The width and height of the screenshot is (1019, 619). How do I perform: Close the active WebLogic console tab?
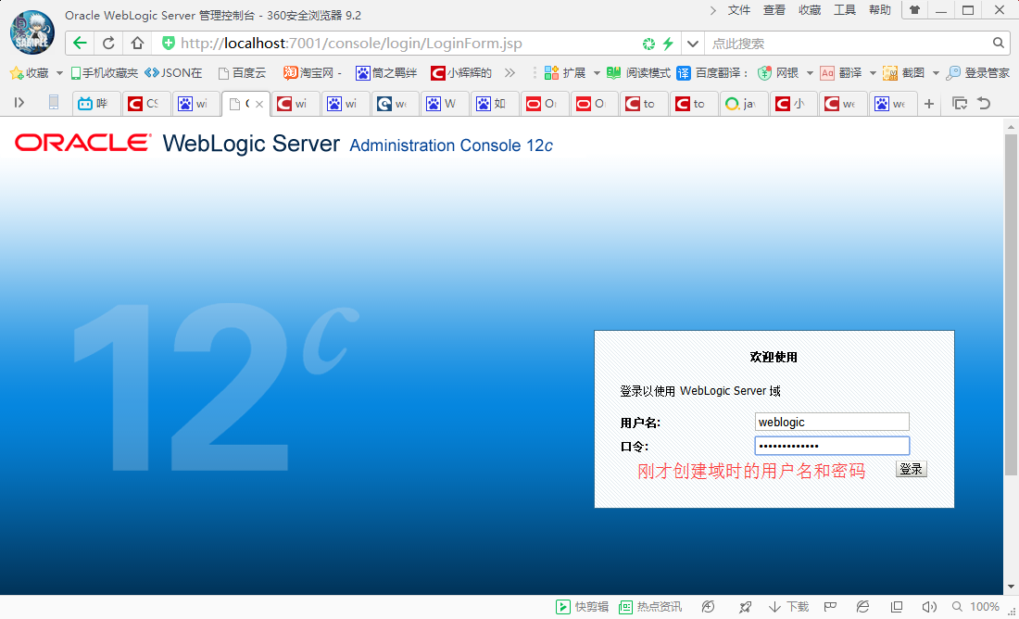click(x=258, y=104)
